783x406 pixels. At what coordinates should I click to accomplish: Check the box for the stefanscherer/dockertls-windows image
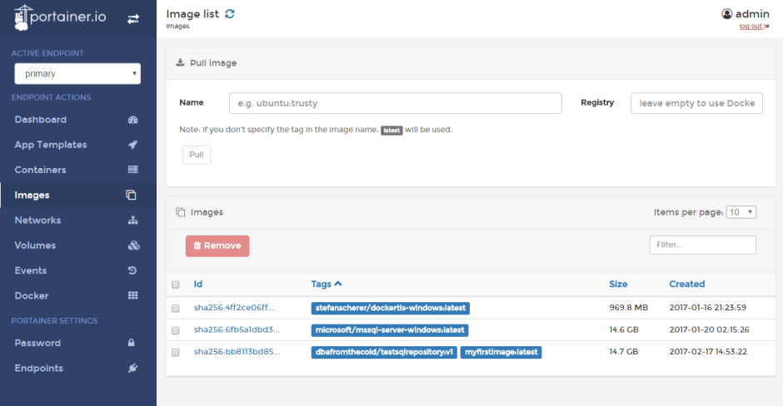[176, 308]
